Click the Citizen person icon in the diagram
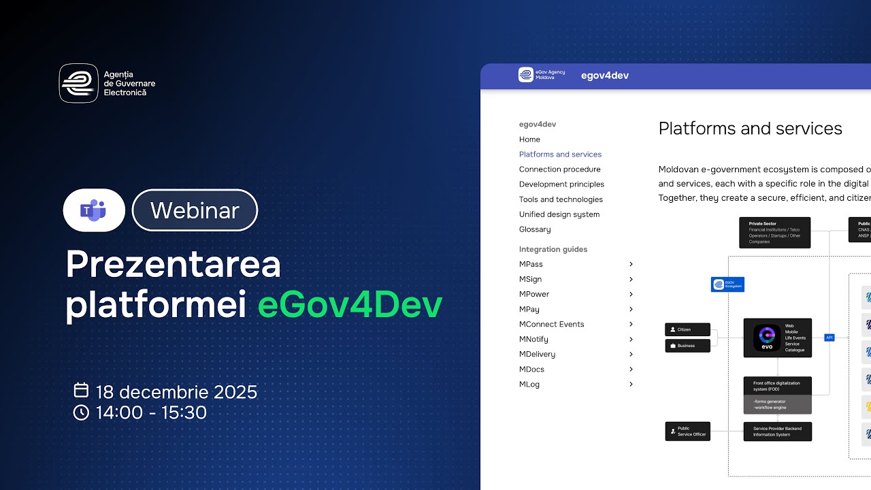Viewport: 871px width, 490px height. pyautogui.click(x=673, y=329)
